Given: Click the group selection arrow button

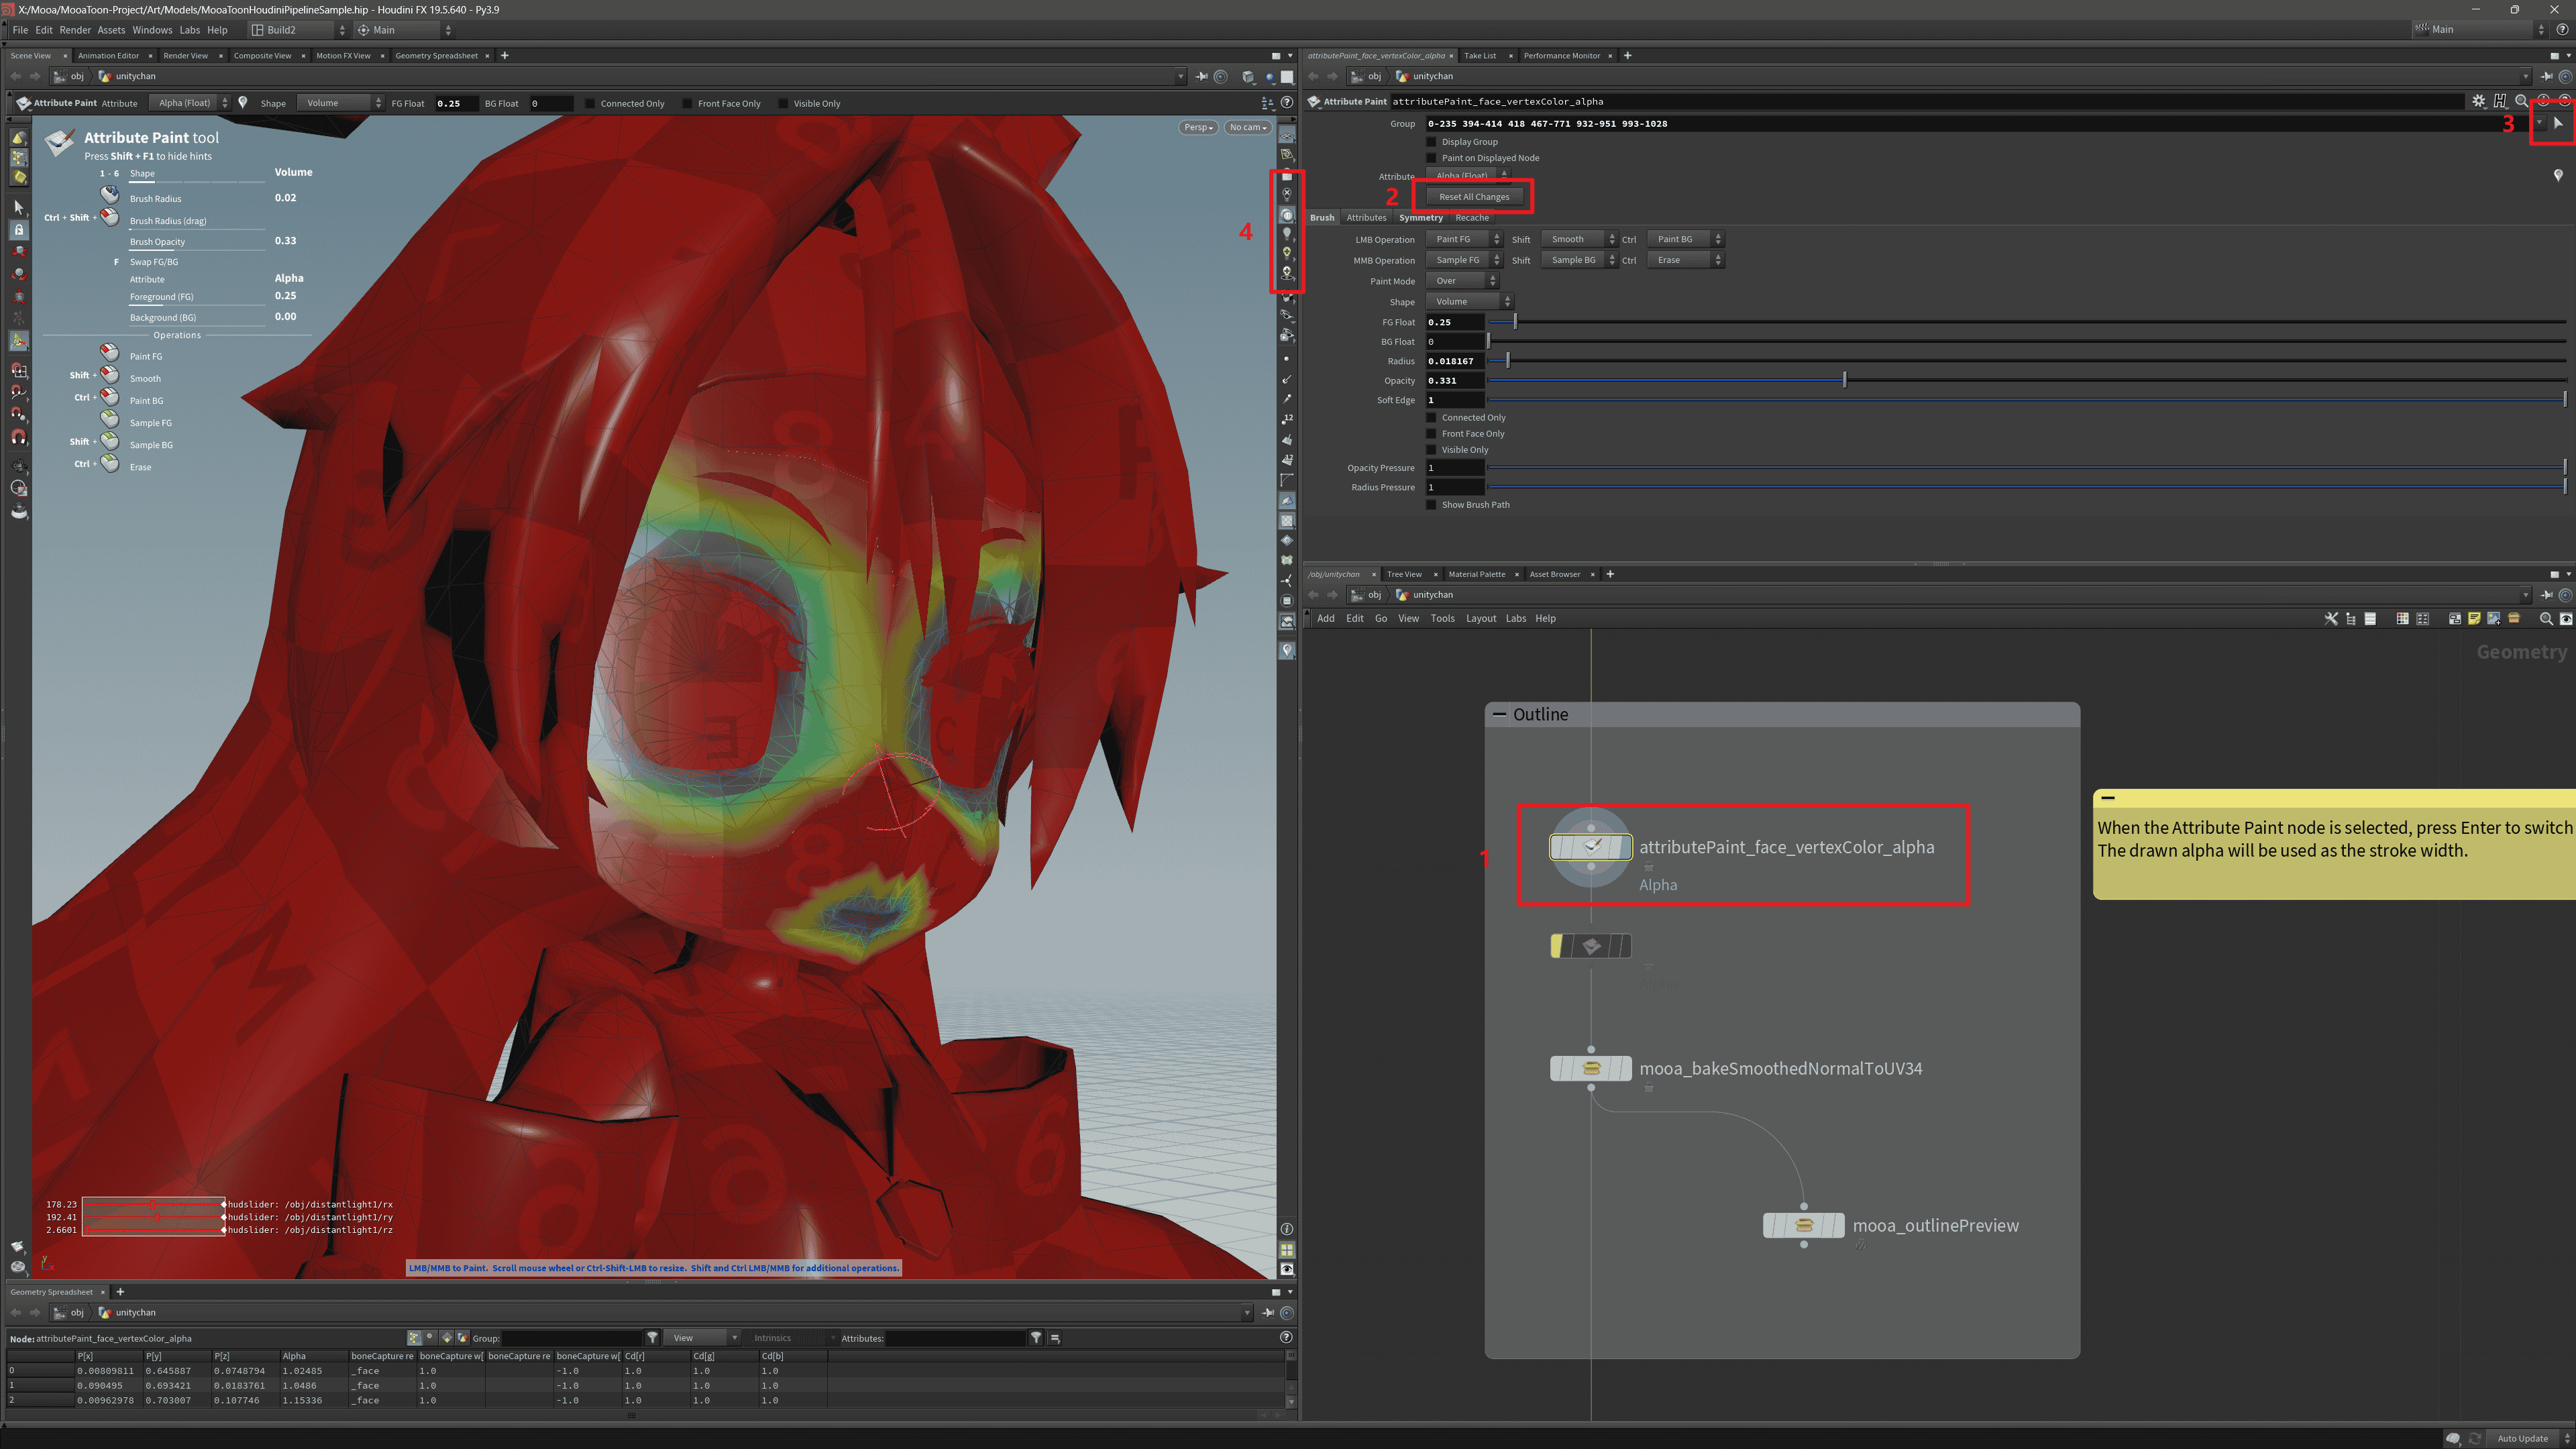Looking at the screenshot, I should 2558,123.
